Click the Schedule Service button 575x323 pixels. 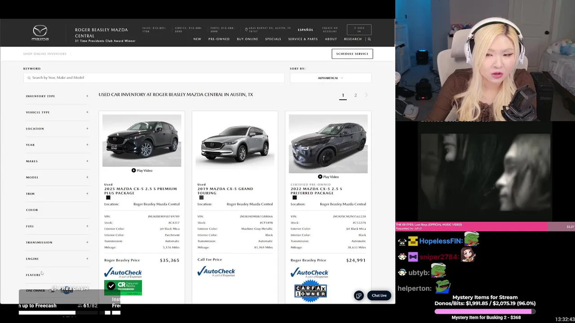352,54
